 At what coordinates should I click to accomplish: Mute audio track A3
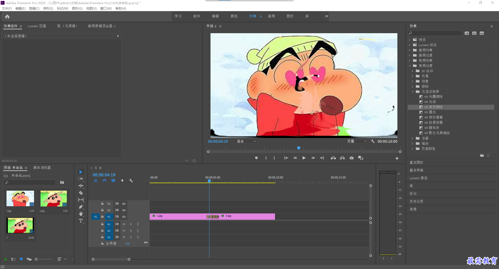124,237
